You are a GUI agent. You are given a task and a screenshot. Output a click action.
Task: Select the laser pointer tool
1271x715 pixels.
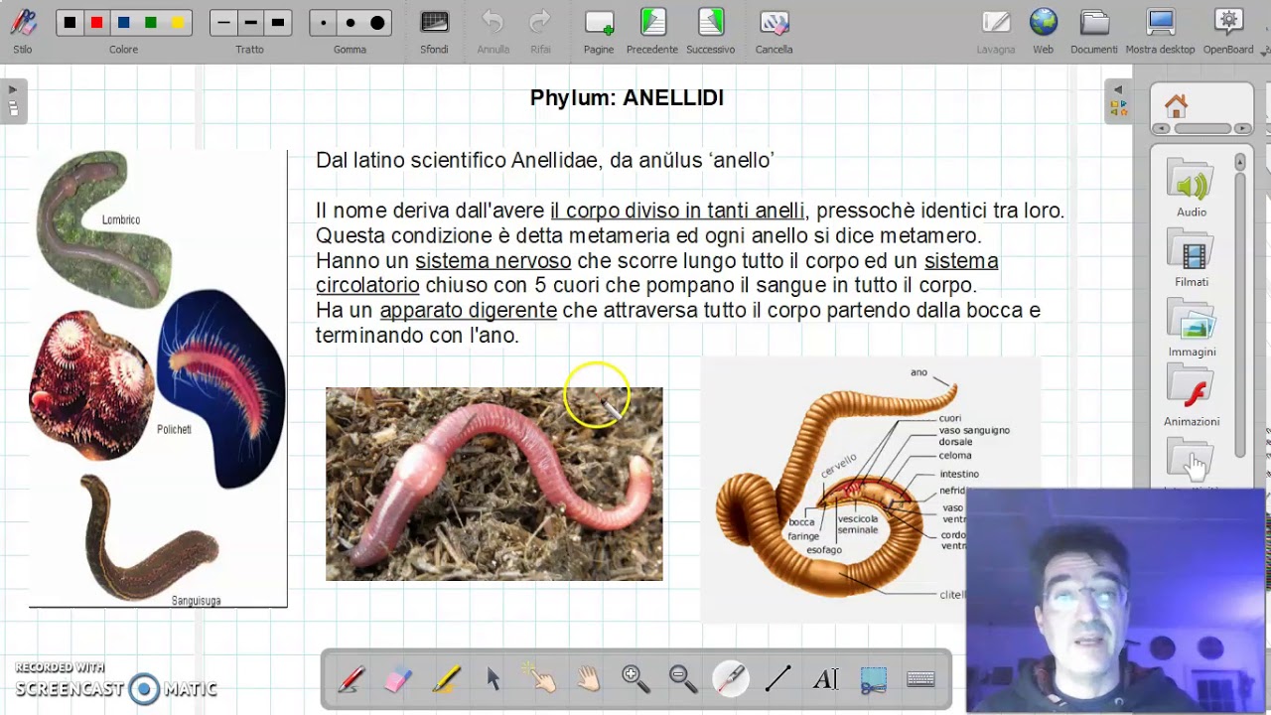click(x=731, y=679)
